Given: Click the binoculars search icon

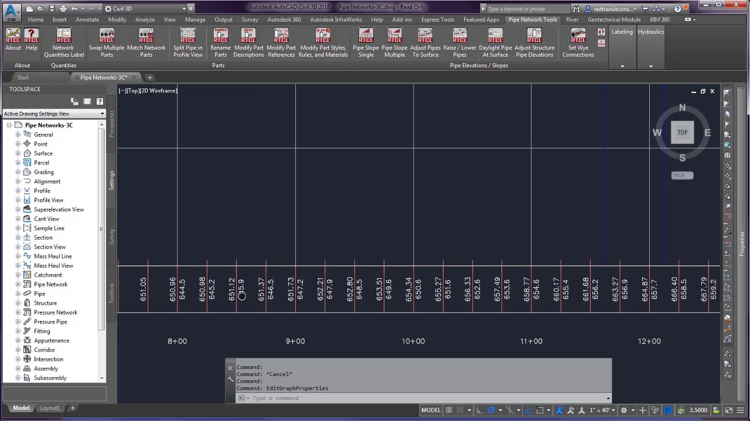Looking at the screenshot, I should point(577,9).
